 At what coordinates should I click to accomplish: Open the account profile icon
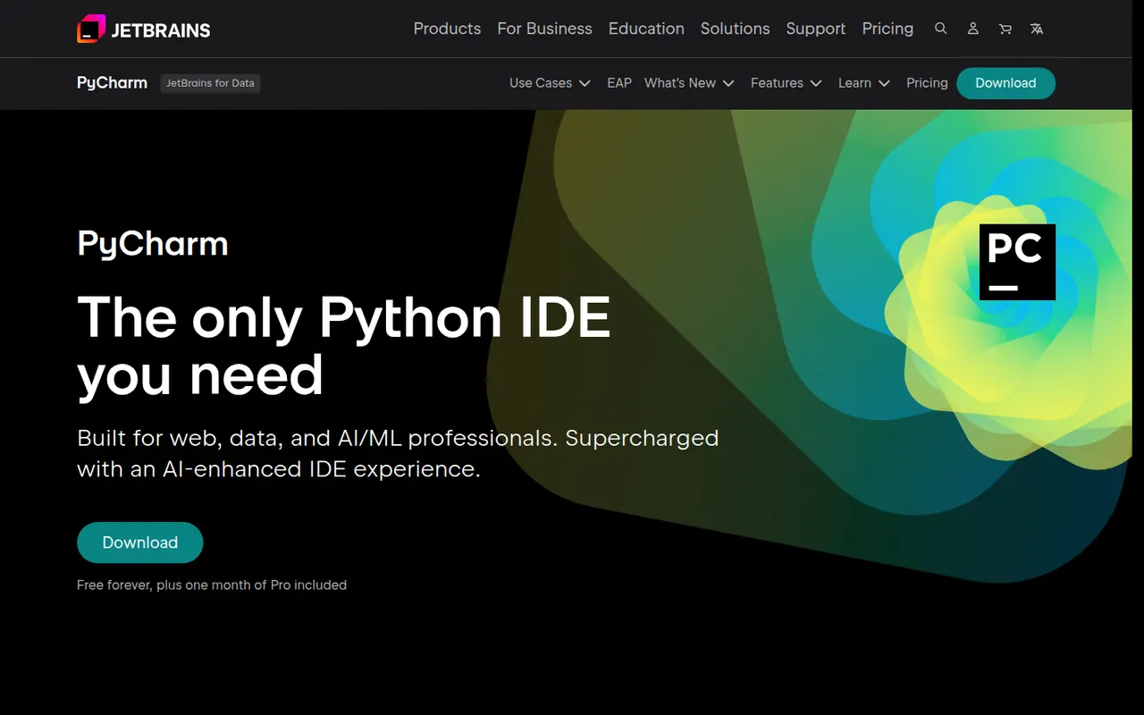(x=972, y=29)
